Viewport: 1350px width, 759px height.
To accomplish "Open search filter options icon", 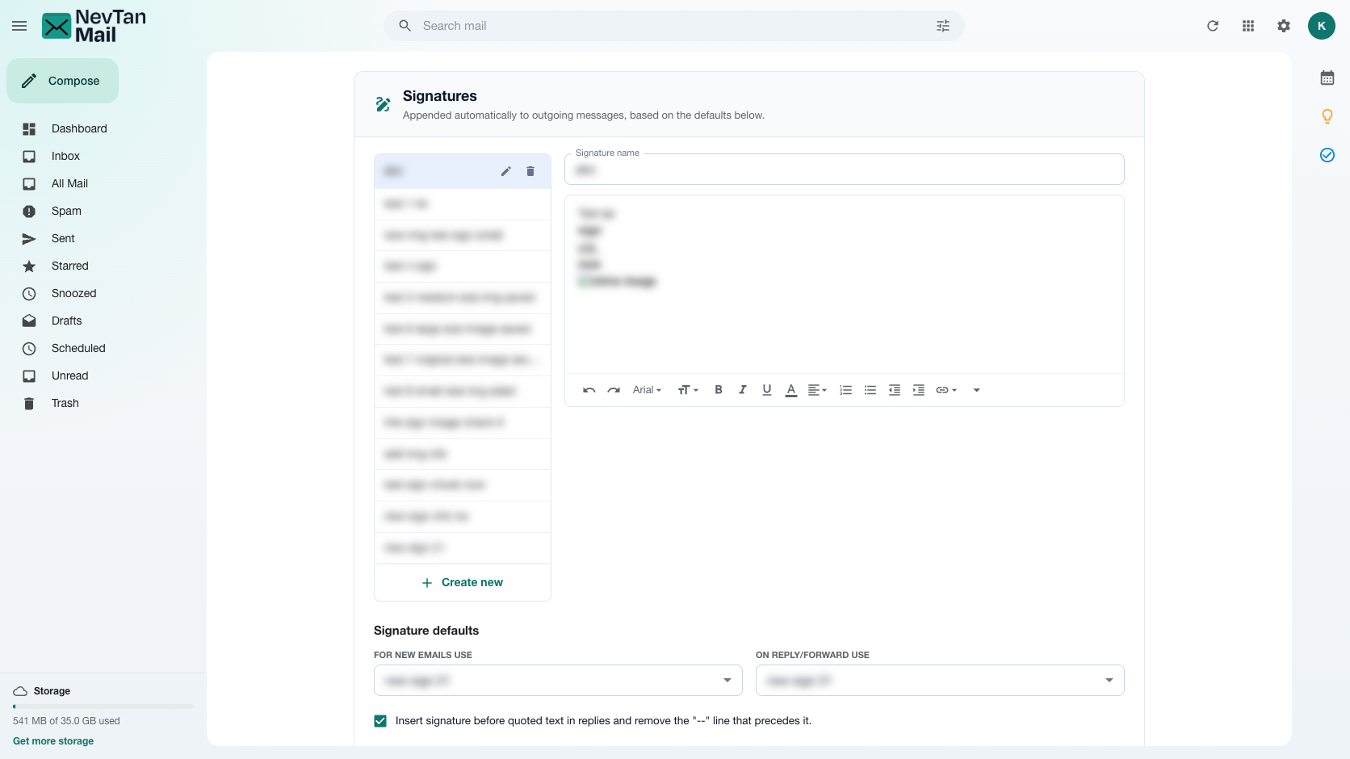I will pos(943,26).
